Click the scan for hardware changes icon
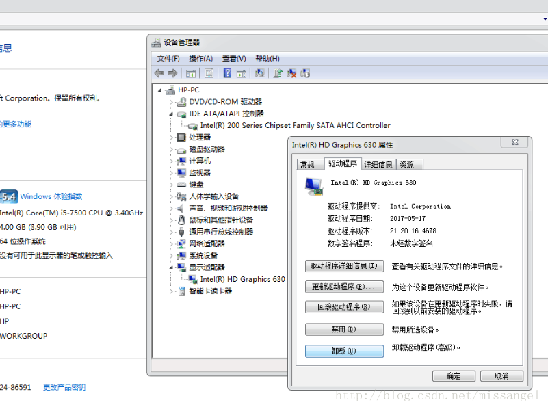This screenshot has width=548, height=409. 259,73
